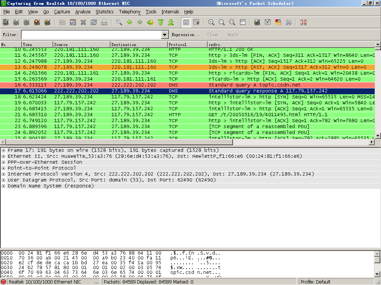Sort by the Time column header
Screen dimensions: 381x285
[x=38, y=45]
